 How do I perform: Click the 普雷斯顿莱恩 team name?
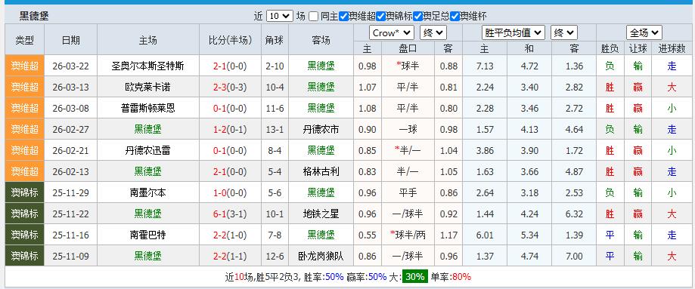tap(148, 108)
